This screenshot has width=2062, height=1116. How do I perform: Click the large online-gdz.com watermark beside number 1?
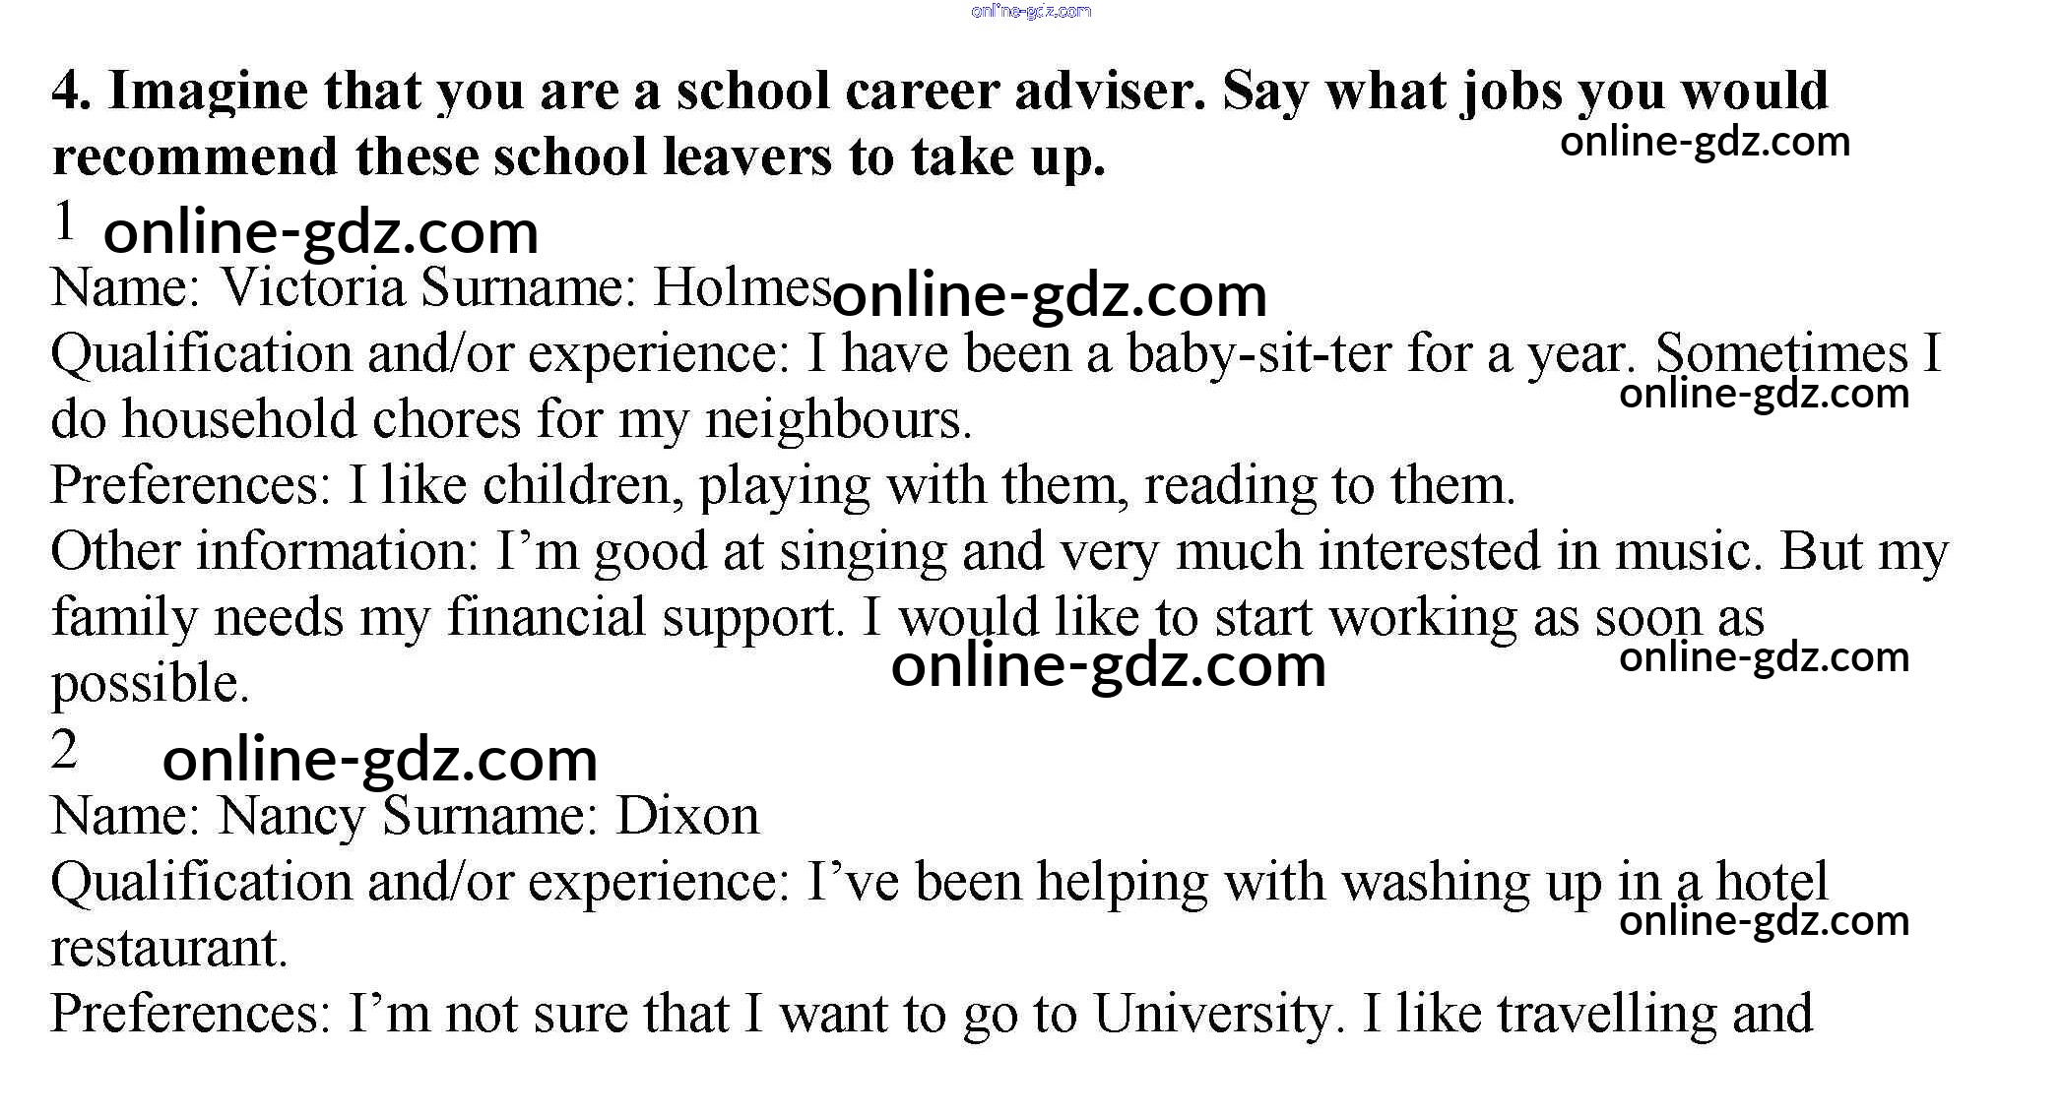[x=321, y=232]
